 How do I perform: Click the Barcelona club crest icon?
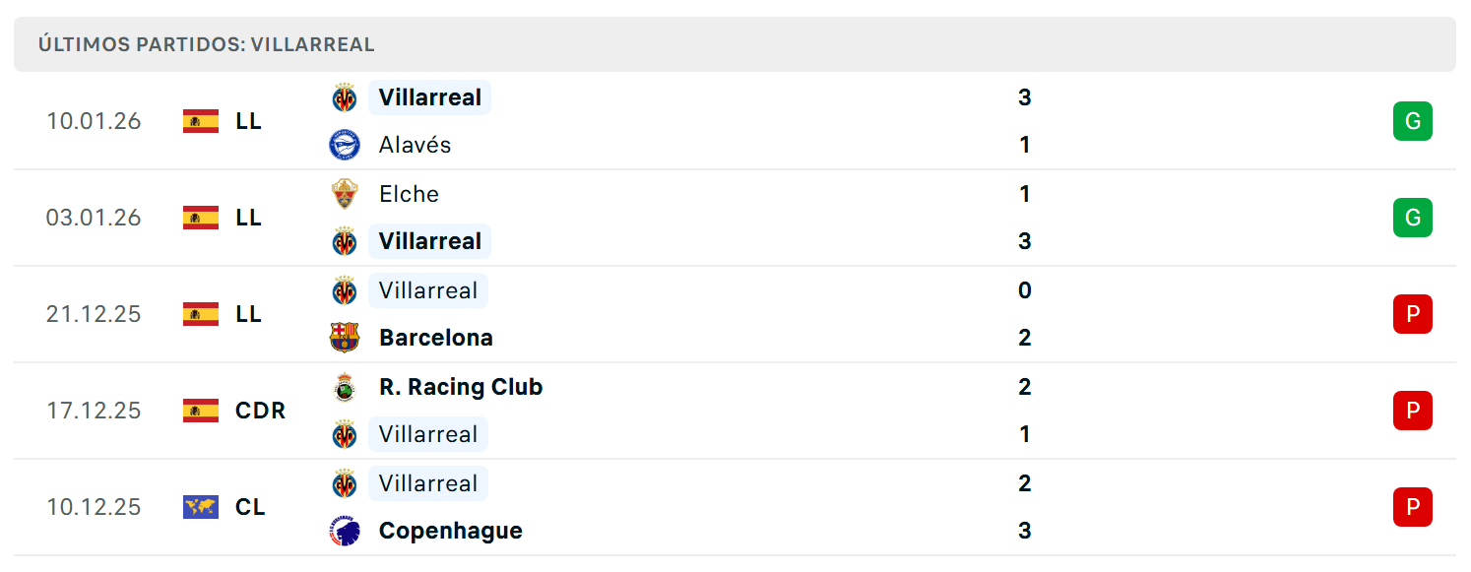pyautogui.click(x=345, y=338)
